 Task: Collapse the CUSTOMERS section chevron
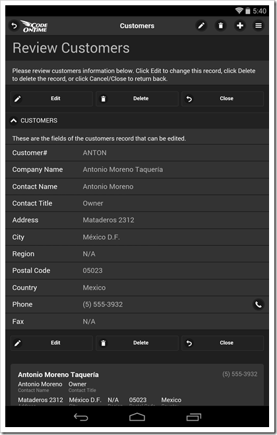[13, 121]
